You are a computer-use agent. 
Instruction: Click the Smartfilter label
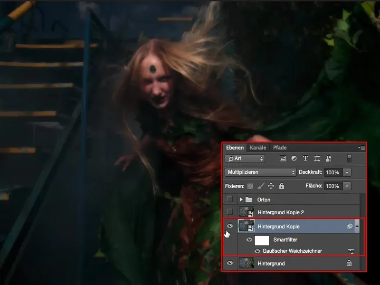[285, 240]
